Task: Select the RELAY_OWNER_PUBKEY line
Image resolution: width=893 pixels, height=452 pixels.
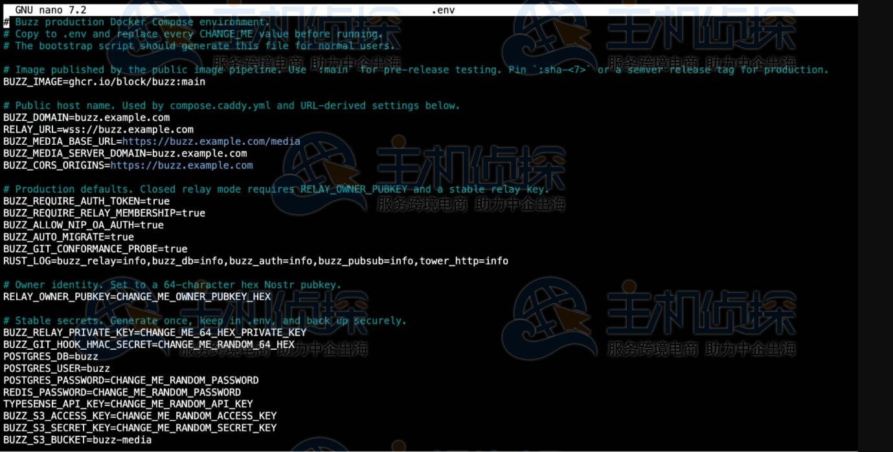Action: pyautogui.click(x=137, y=297)
